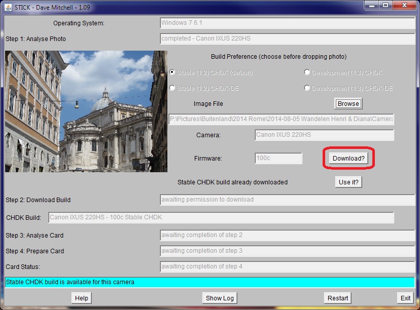Image resolution: width=420 pixels, height=310 pixels.
Task: Maximize the STICK window
Action: point(386,5)
